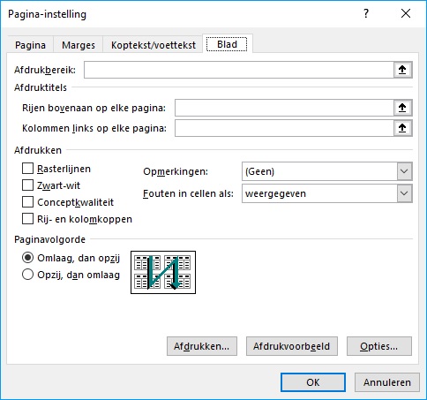Click range selector icon for Rijen bovenaan

coord(402,108)
